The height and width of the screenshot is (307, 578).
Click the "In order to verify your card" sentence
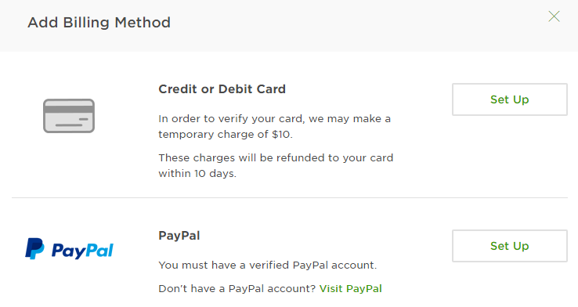[x=275, y=126]
